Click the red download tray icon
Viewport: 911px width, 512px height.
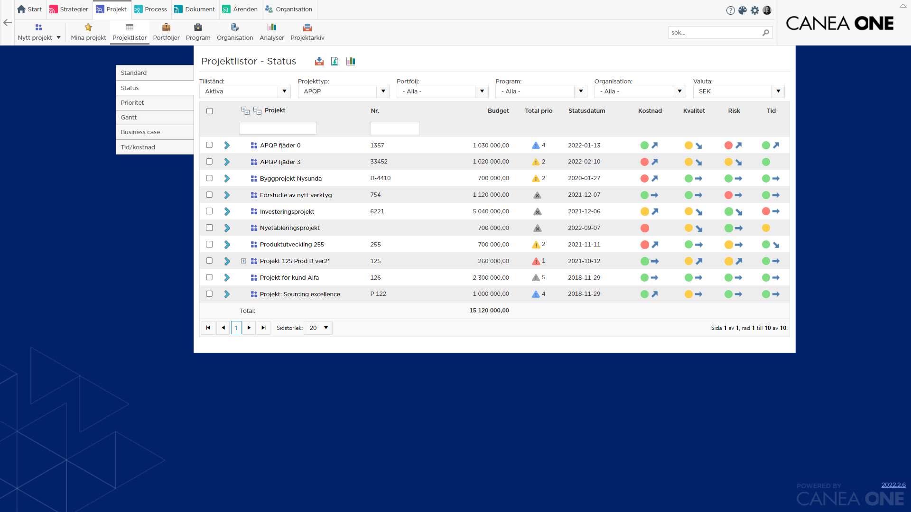click(x=319, y=61)
